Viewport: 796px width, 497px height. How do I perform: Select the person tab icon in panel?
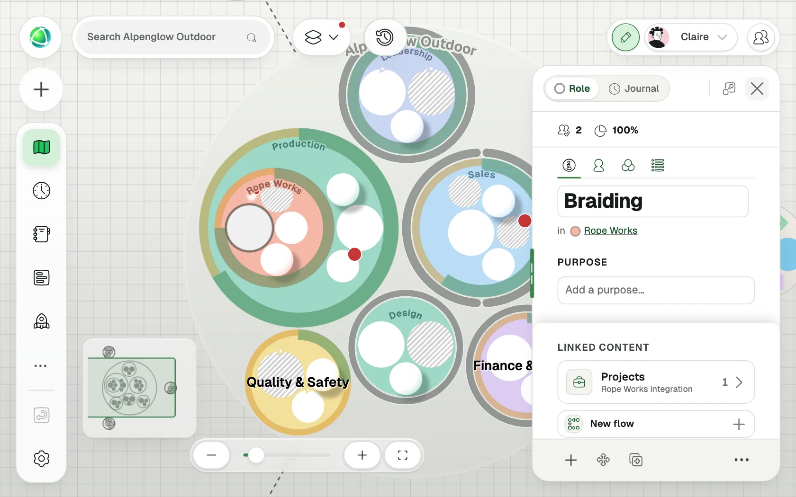[598, 165]
